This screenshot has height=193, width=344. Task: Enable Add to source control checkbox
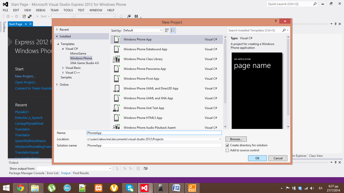coord(227,150)
